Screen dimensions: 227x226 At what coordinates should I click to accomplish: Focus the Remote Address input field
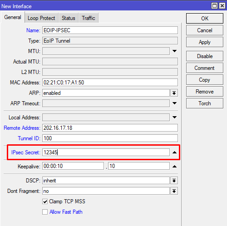[110, 128]
